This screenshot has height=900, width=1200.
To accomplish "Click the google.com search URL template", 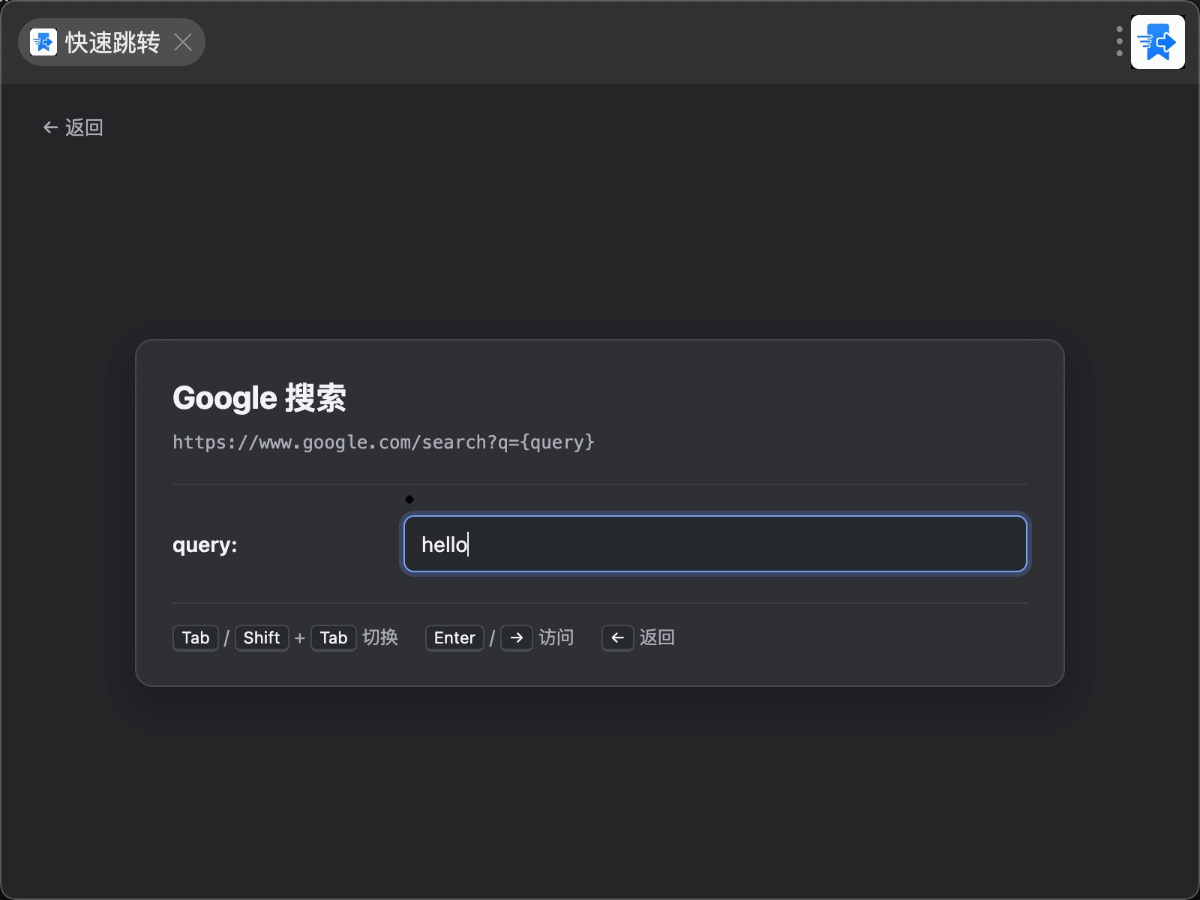I will pyautogui.click(x=383, y=442).
